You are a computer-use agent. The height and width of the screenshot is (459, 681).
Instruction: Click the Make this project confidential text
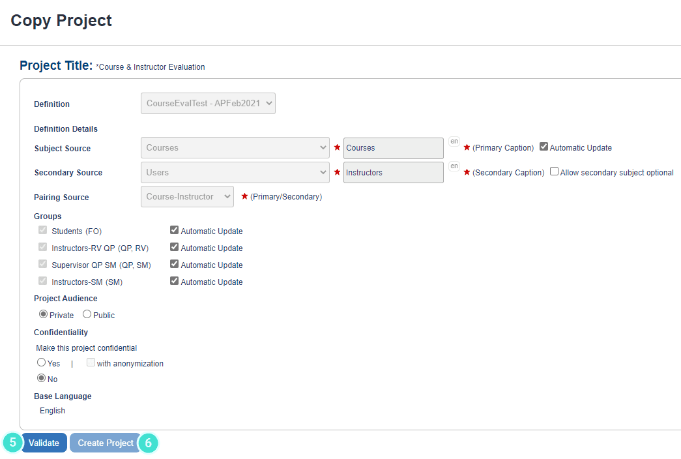pyautogui.click(x=87, y=348)
